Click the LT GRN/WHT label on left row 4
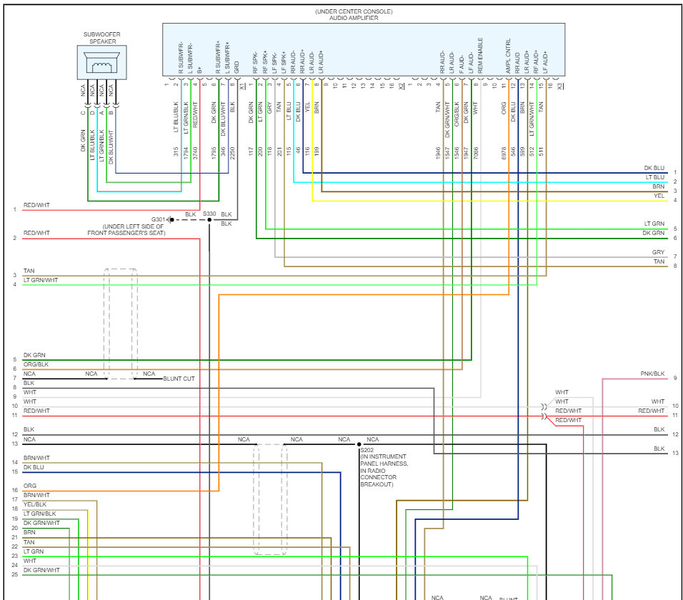This screenshot has height=600, width=683. pos(41,280)
